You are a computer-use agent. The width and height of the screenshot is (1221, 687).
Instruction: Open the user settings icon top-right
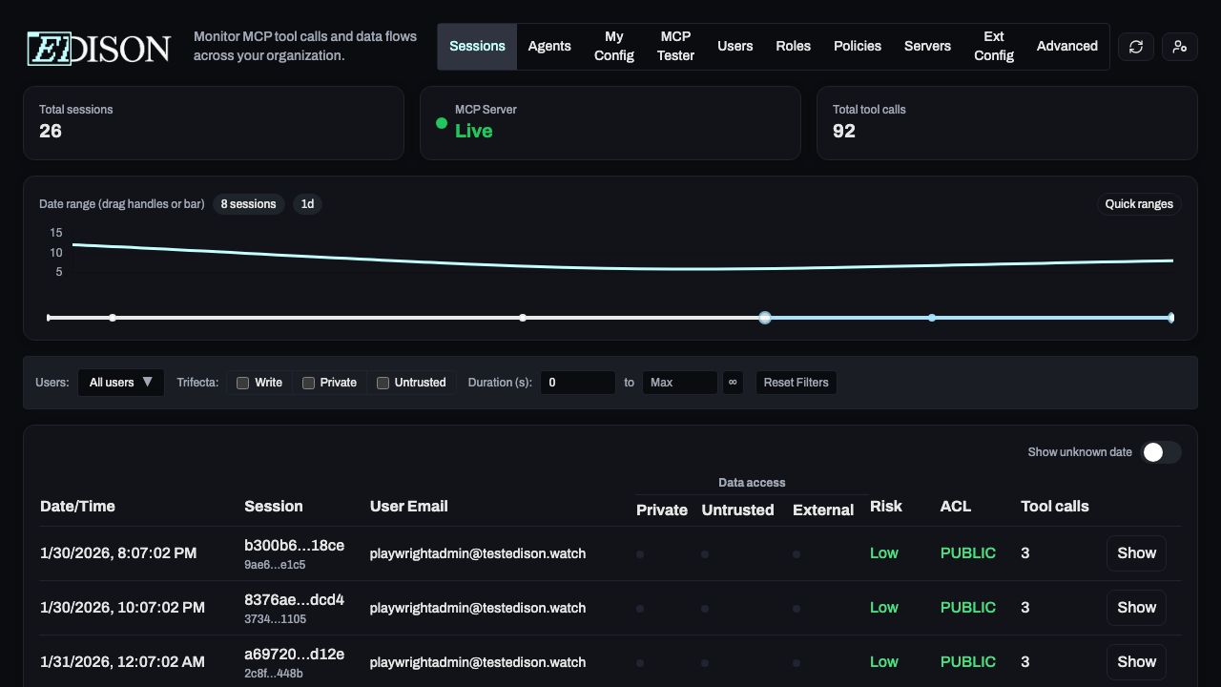(1179, 46)
